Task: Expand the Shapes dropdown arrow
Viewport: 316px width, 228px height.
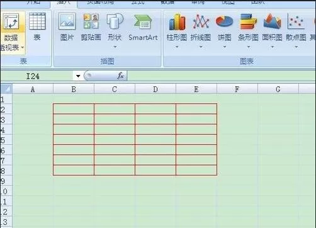Action: click(115, 47)
